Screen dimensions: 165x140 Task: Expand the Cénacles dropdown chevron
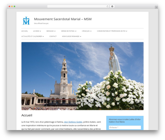point(91,31)
